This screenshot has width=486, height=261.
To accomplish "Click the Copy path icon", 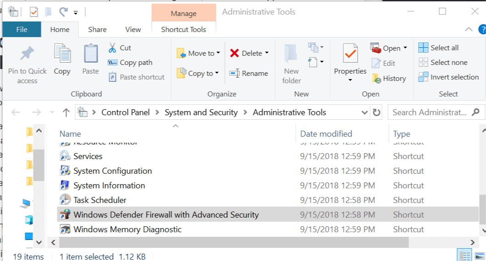I will 112,62.
